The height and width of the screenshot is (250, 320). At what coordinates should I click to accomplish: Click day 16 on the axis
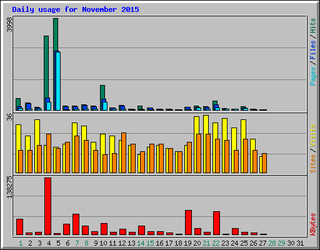click(x=159, y=243)
